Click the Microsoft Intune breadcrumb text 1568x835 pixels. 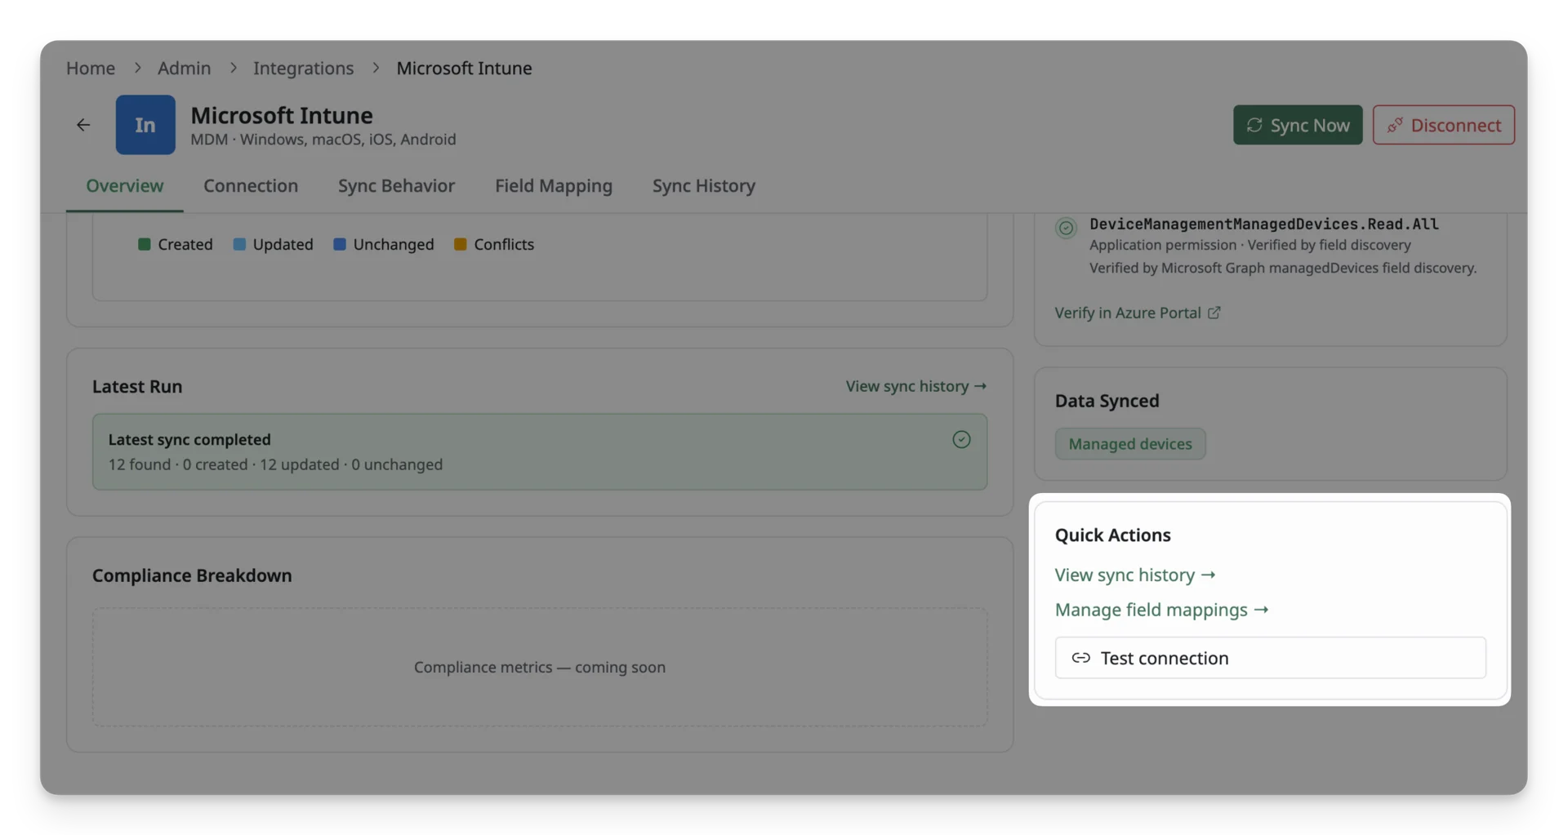pos(464,68)
